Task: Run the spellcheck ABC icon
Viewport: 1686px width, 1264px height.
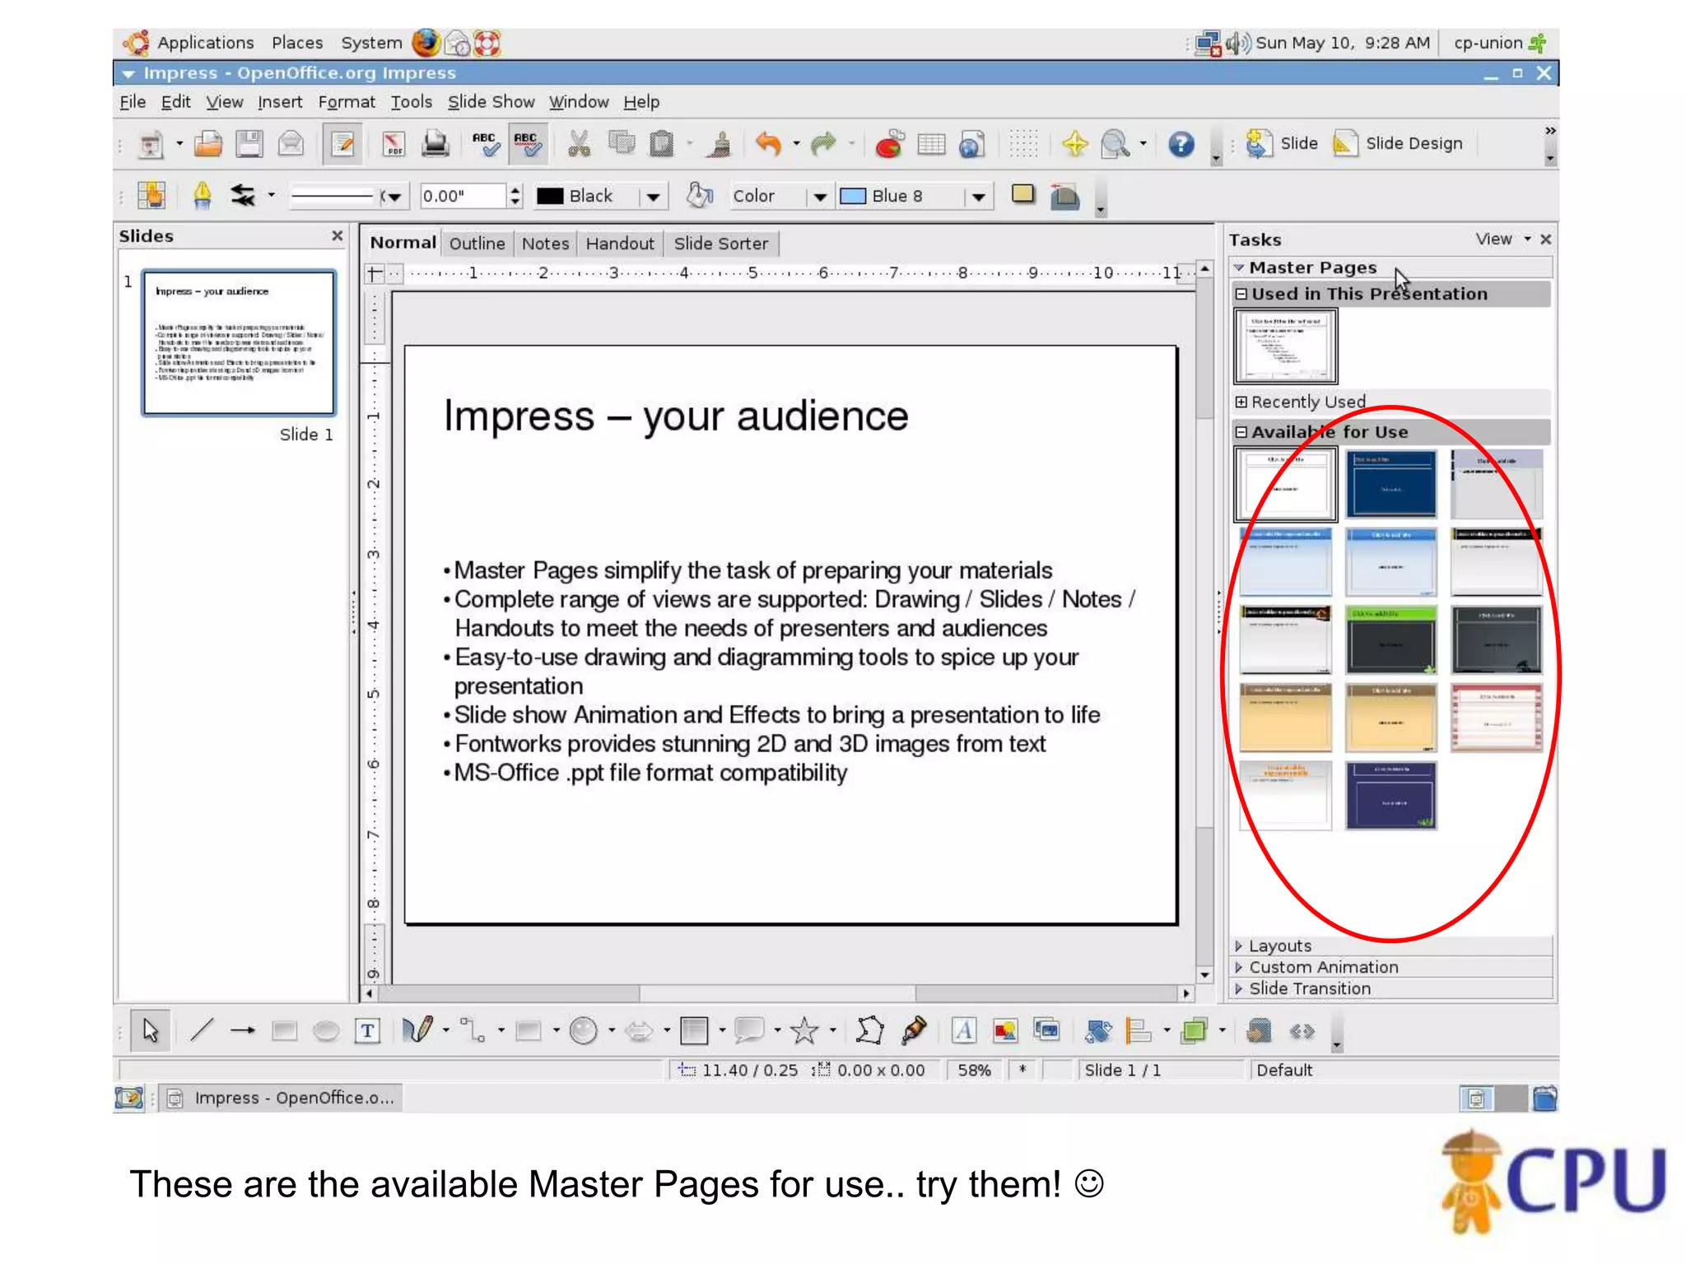Action: (486, 144)
